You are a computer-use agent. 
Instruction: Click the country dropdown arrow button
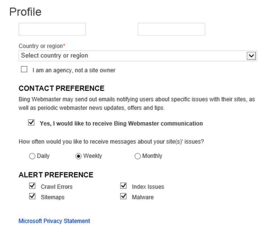[251, 56]
